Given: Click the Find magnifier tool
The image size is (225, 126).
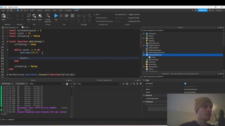Looking at the screenshot, I should tap(28, 16).
